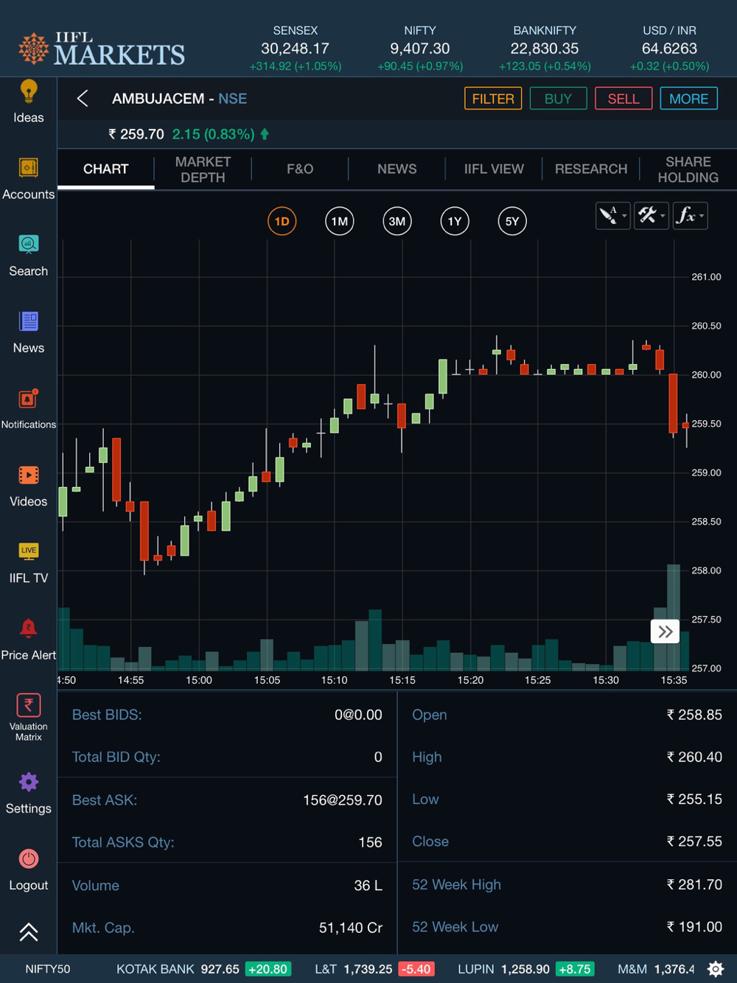Viewport: 737px width, 983px height.
Task: Tap the High price ₹ 260.40
Action: point(694,757)
